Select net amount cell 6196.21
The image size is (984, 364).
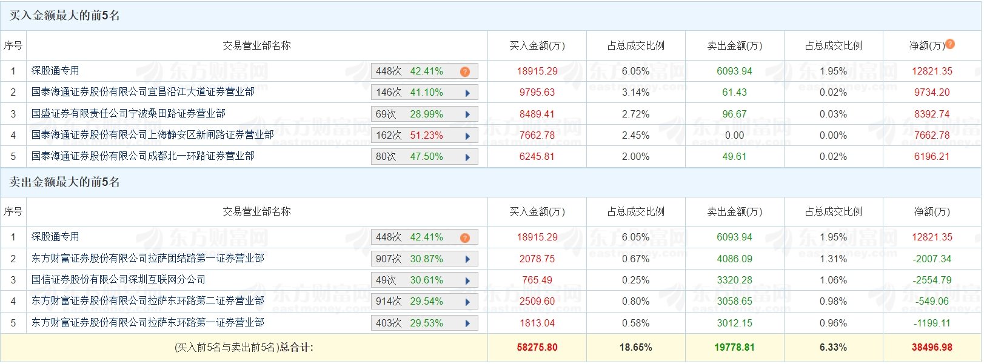tap(932, 156)
